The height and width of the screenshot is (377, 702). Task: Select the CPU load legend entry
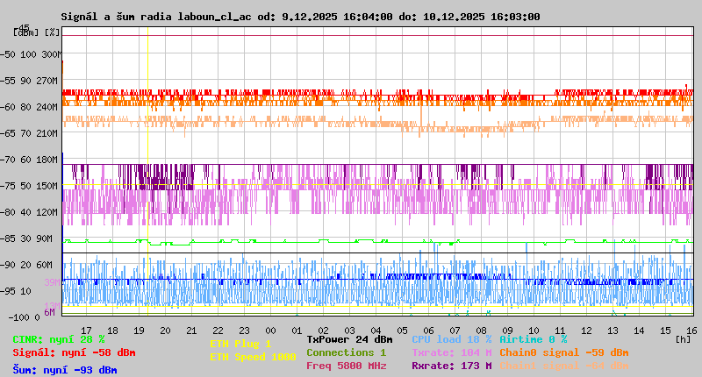(x=451, y=339)
